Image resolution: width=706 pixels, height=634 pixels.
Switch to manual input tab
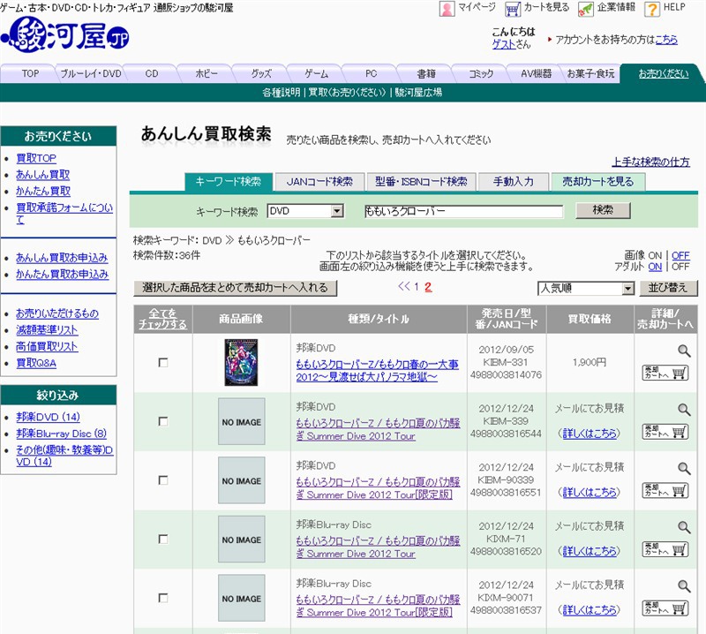coord(514,182)
